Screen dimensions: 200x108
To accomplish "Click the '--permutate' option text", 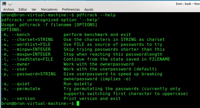I will pyautogui.click(x=26, y=89).
